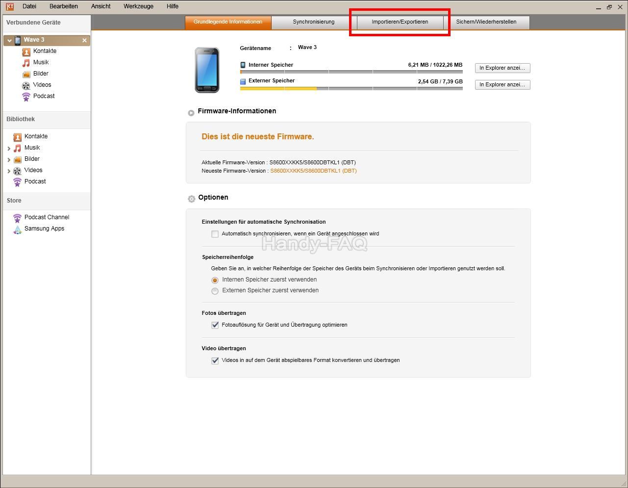Viewport: 628px width, 488px height.
Task: Open the Bearbeiten menu
Action: 64,6
